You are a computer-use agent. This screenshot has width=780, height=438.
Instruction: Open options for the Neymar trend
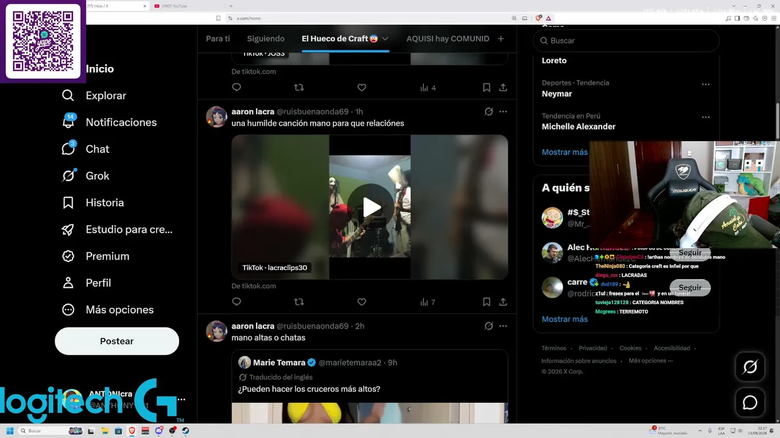(x=706, y=84)
